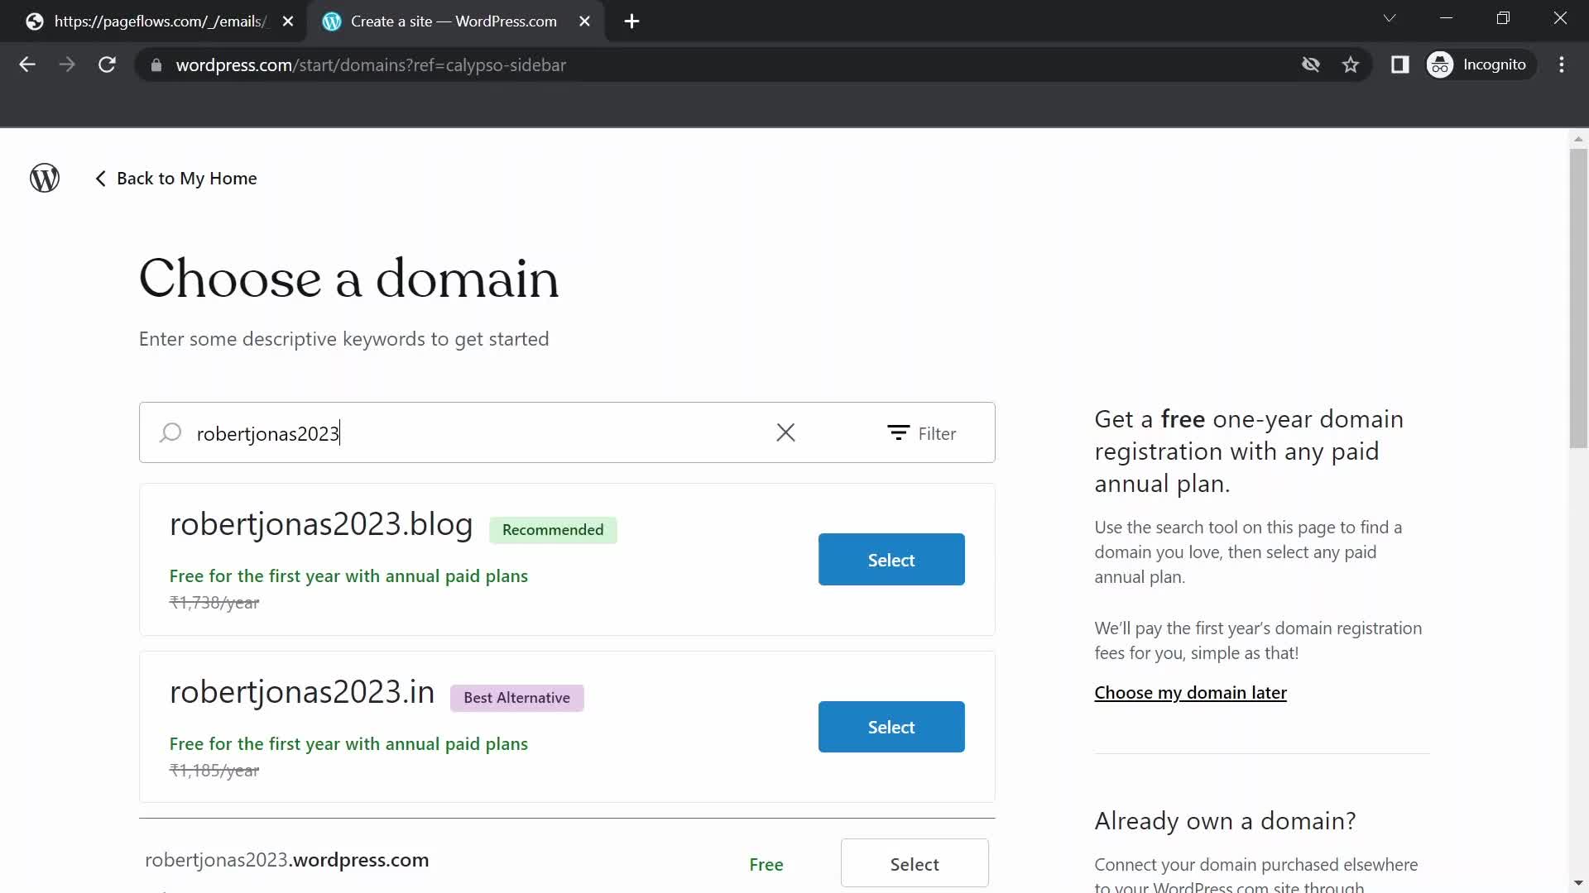This screenshot has width=1589, height=893.
Task: Click the bookmark/star icon in browser
Action: coord(1351,64)
